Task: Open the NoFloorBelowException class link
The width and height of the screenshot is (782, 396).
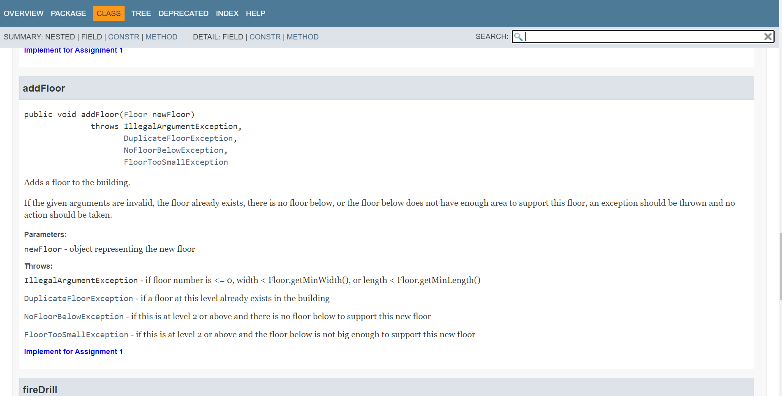Action: click(x=174, y=150)
